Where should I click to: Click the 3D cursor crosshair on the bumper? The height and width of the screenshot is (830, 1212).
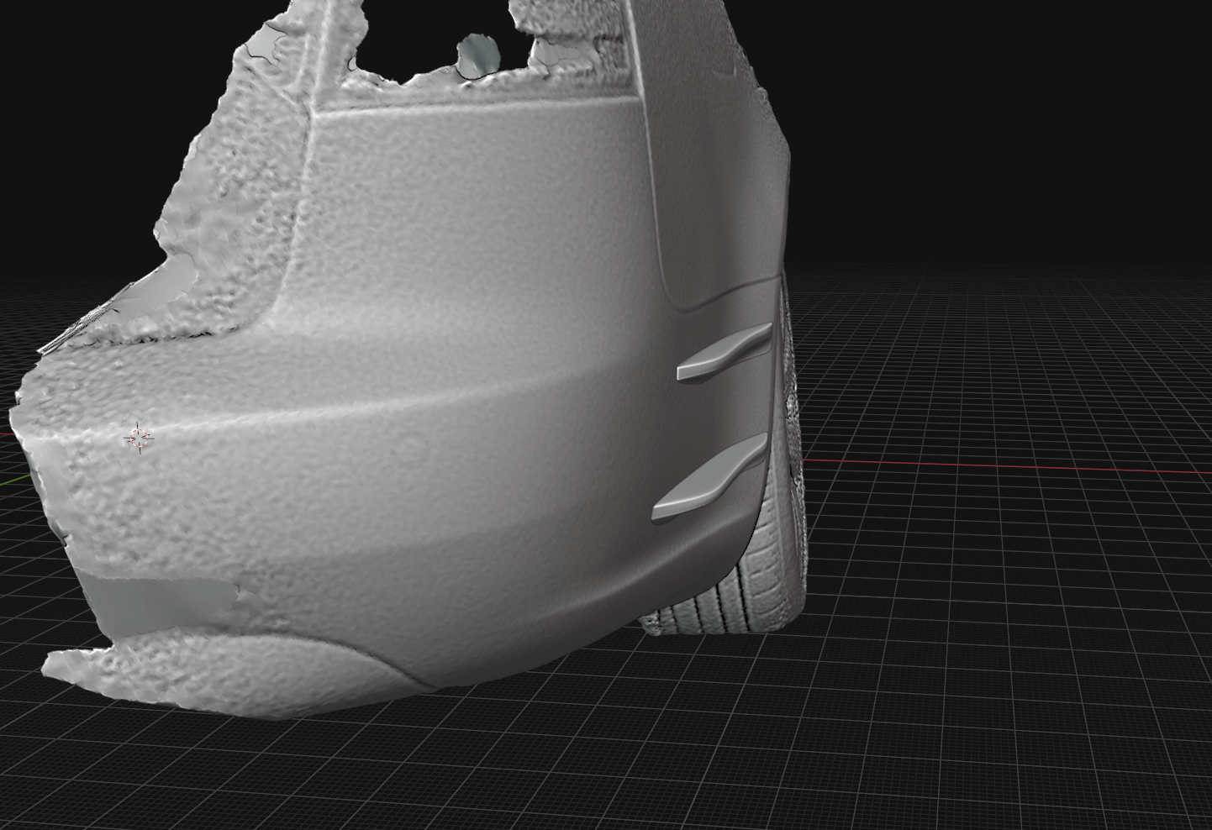[139, 438]
